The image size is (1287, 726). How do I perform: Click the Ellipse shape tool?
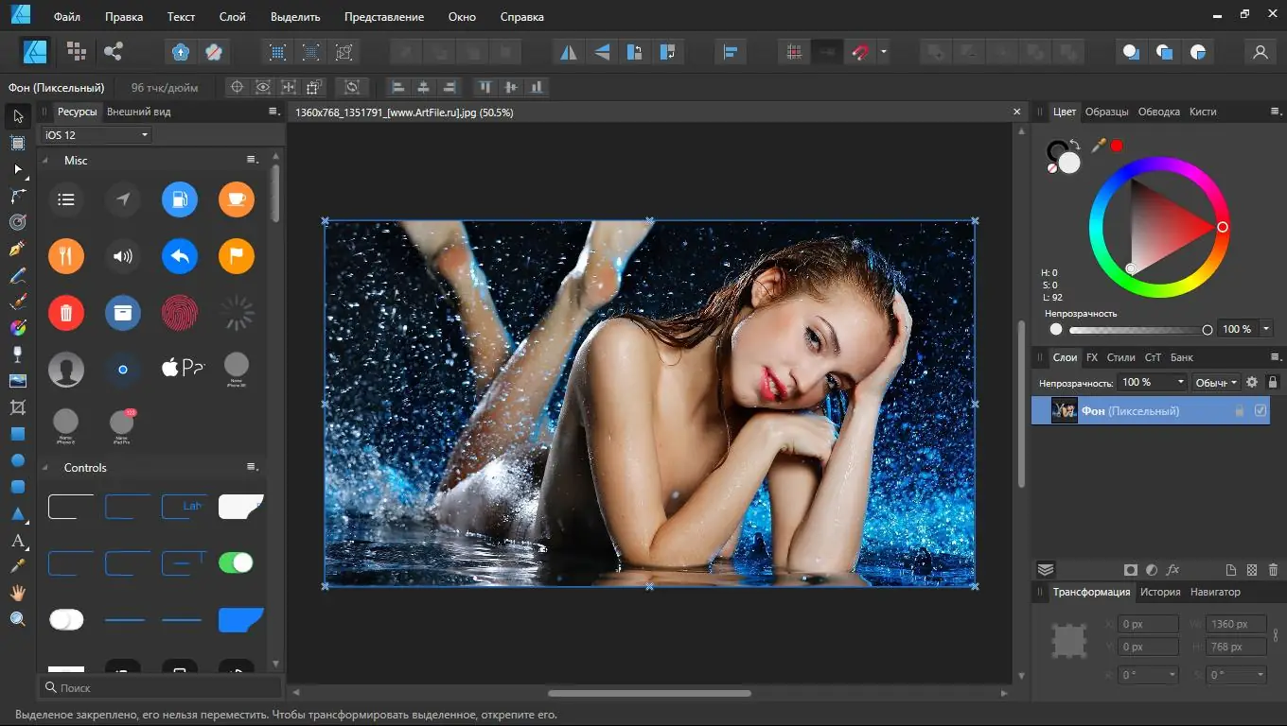(x=17, y=460)
